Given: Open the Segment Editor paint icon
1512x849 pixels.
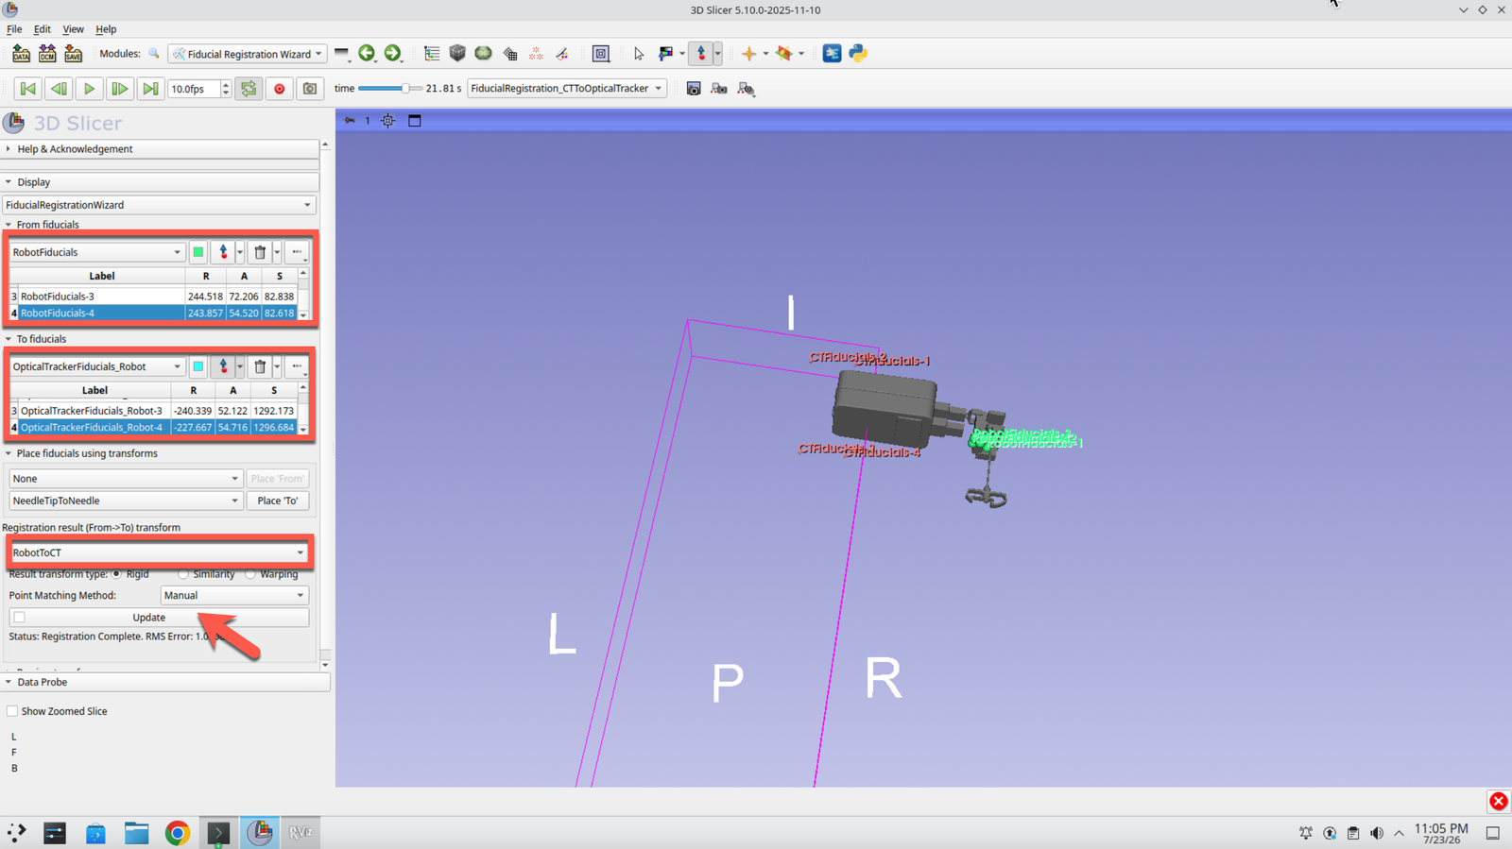Looking at the screenshot, I should tap(561, 54).
